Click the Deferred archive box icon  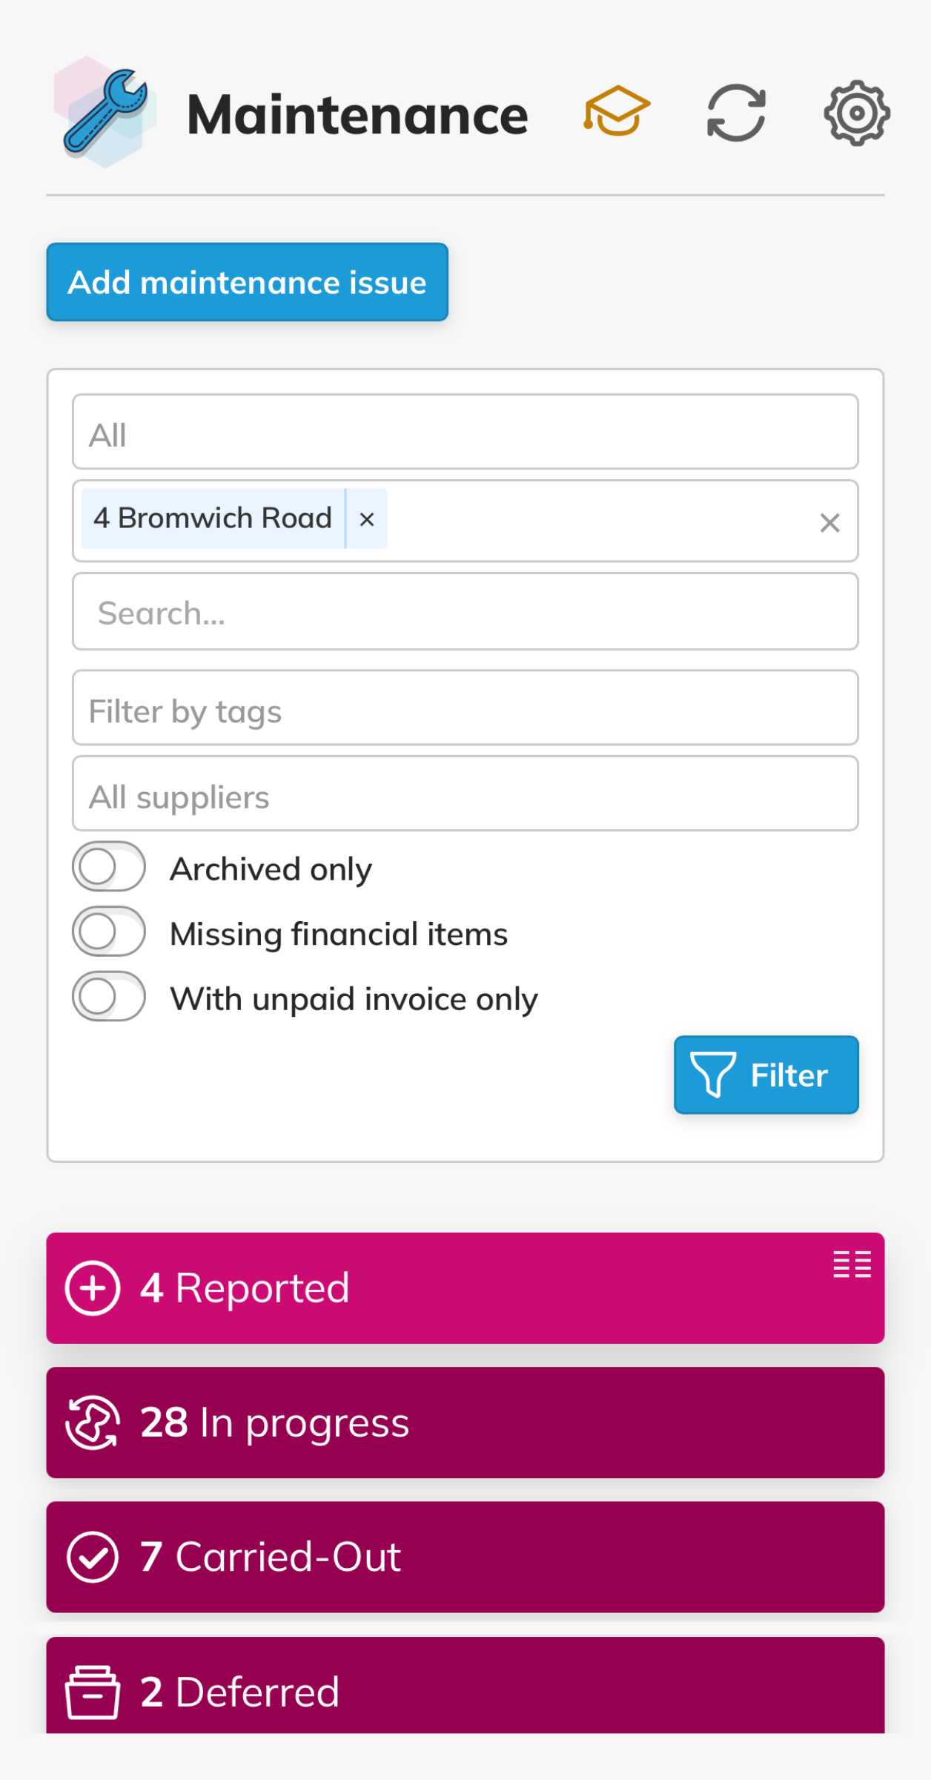(93, 1692)
